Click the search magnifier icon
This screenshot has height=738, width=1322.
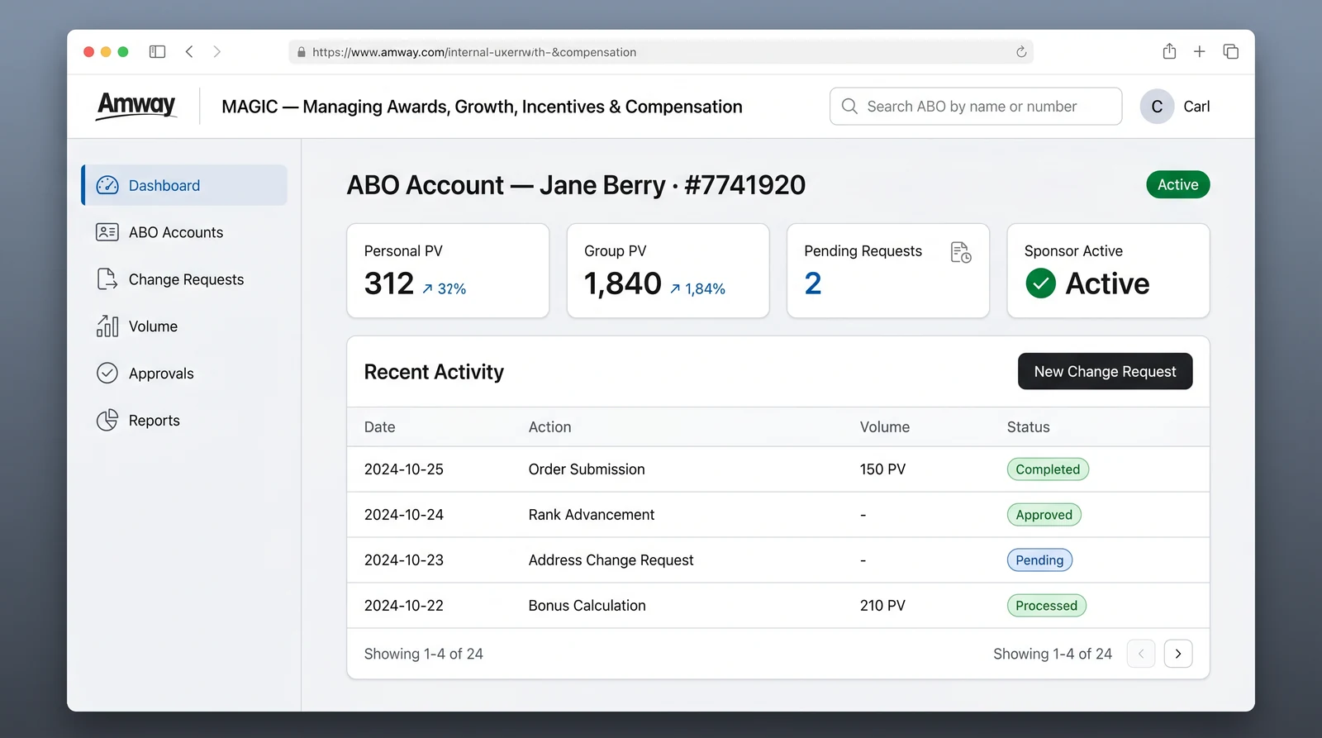849,106
